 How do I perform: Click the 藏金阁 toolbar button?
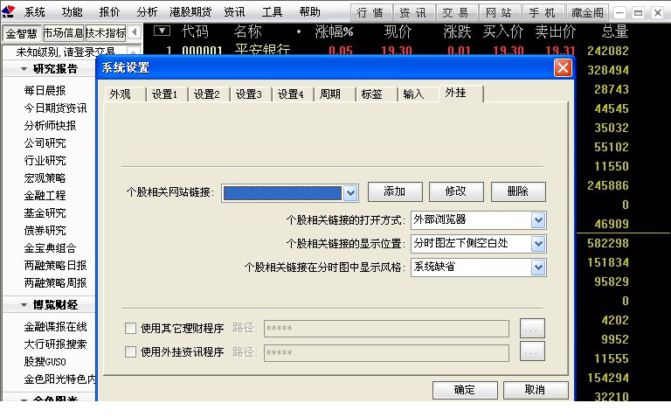588,13
